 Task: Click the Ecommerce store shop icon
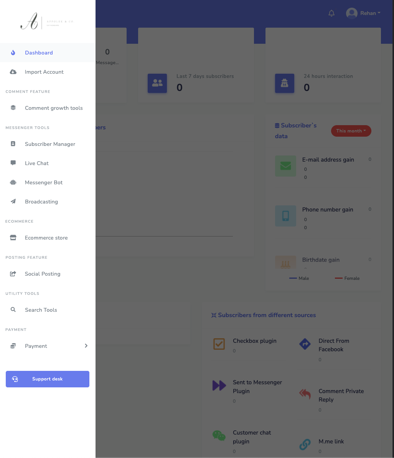(13, 238)
